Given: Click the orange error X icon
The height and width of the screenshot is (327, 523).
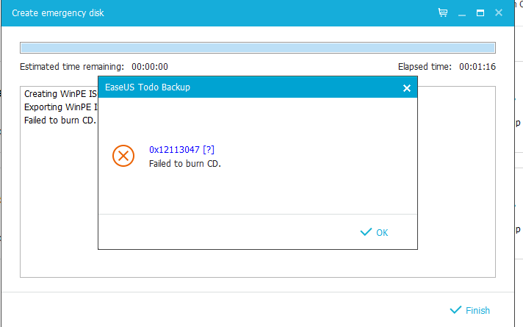Looking at the screenshot, I should point(123,156).
